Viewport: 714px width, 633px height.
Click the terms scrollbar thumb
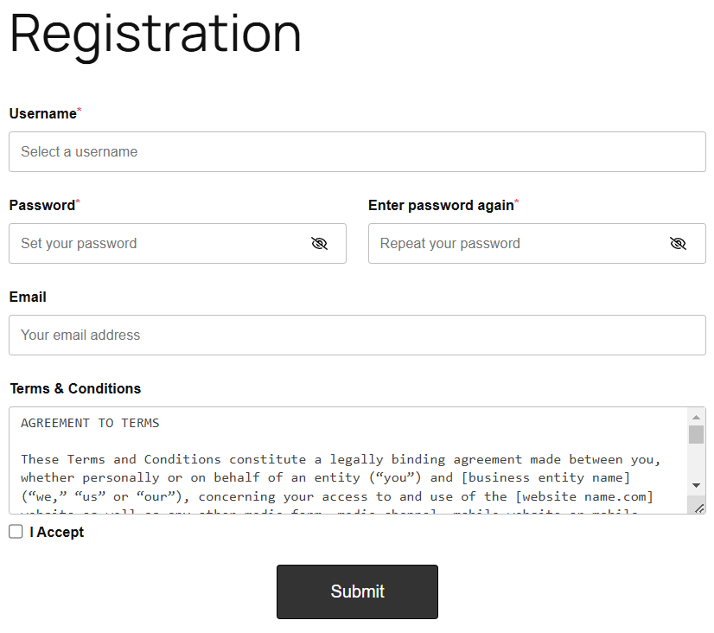point(697,434)
